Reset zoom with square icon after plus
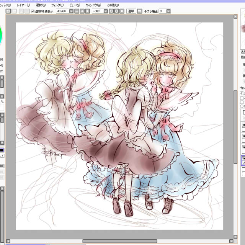The width and height of the screenshot is (245, 245). click(87, 11)
